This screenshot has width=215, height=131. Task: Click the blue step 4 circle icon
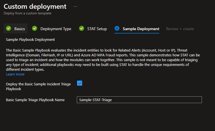click(117, 28)
